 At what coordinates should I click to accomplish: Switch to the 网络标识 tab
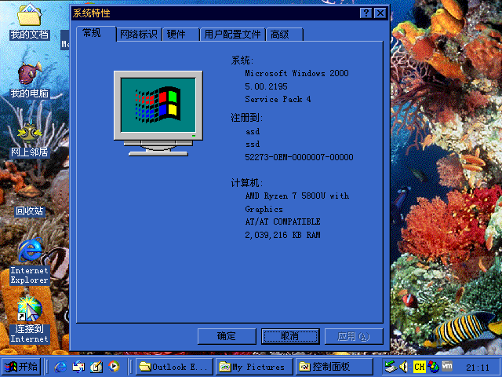[139, 35]
